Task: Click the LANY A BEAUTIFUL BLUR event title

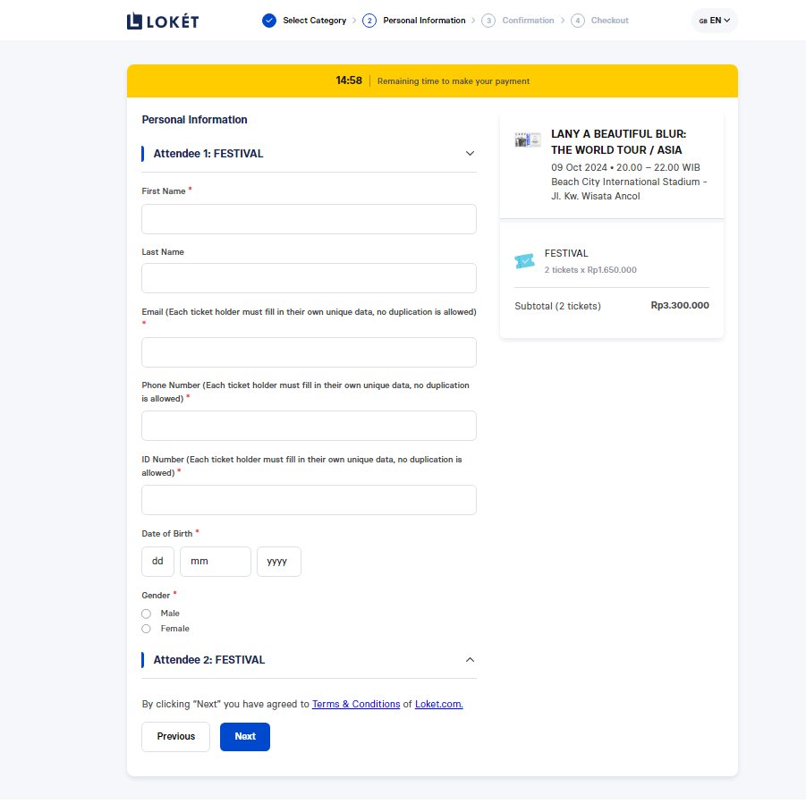Action: click(x=618, y=142)
